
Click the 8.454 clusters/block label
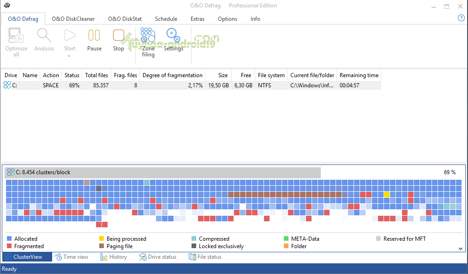tap(46, 172)
